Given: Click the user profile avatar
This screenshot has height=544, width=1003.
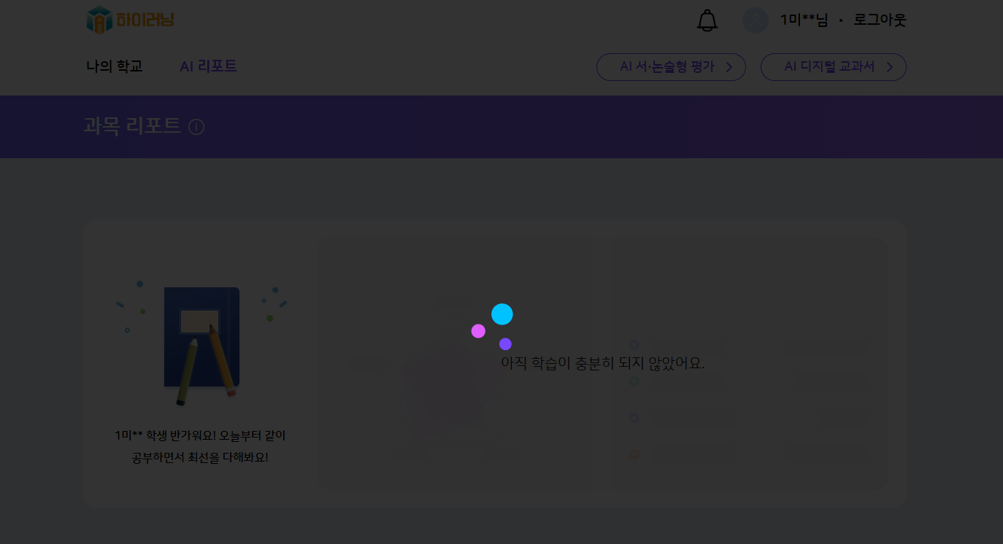Looking at the screenshot, I should [756, 20].
